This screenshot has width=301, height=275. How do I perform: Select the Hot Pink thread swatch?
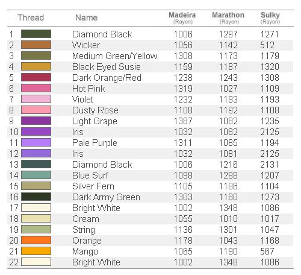tap(36, 88)
